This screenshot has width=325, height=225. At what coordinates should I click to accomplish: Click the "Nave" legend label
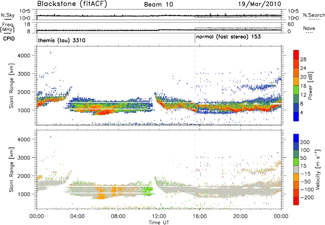point(309,28)
